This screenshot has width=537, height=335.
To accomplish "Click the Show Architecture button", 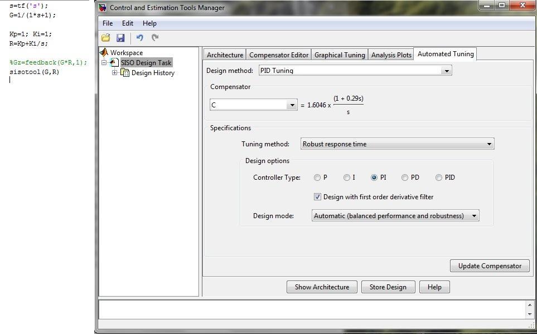I will tap(322, 287).
